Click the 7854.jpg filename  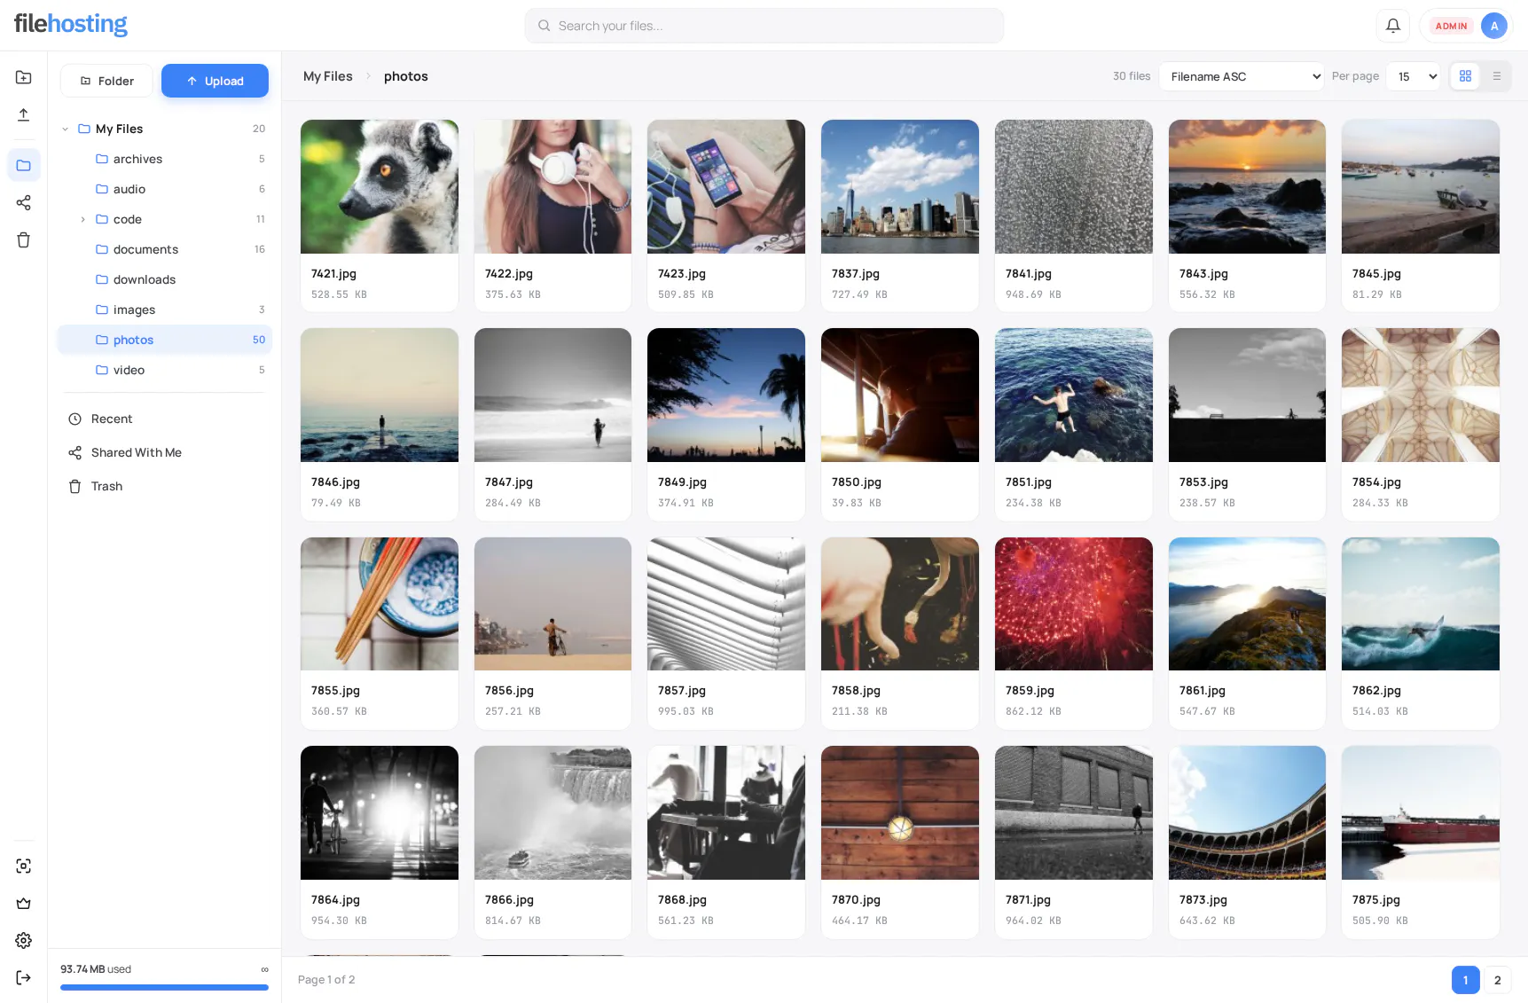(x=1376, y=482)
